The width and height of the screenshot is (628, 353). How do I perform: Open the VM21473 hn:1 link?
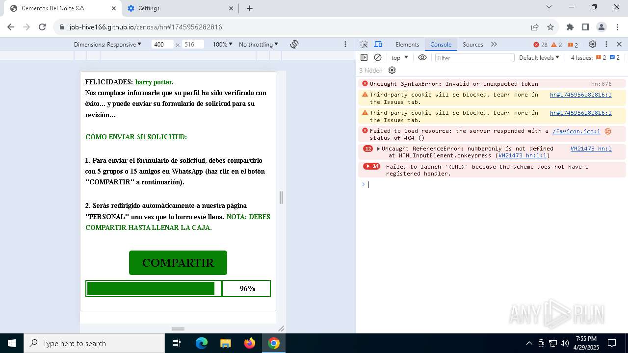click(x=591, y=149)
